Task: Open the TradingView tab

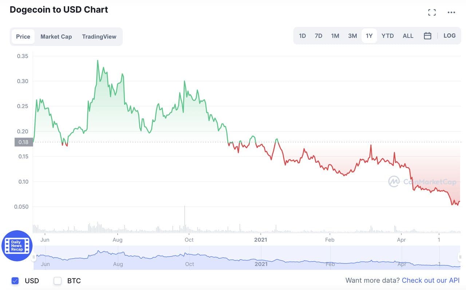Action: tap(99, 36)
